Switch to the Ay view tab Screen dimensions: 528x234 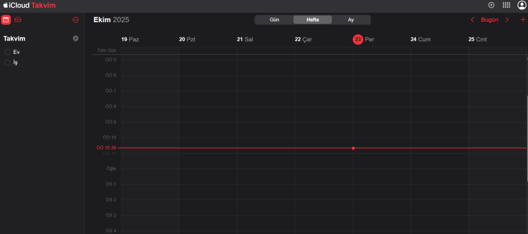tap(351, 20)
